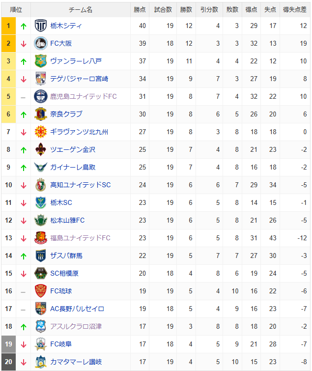The height and width of the screenshot is (371, 312).
Task: Click the ツエーゲン金沢 fleur-de-lis logo
Action: pyautogui.click(x=41, y=149)
